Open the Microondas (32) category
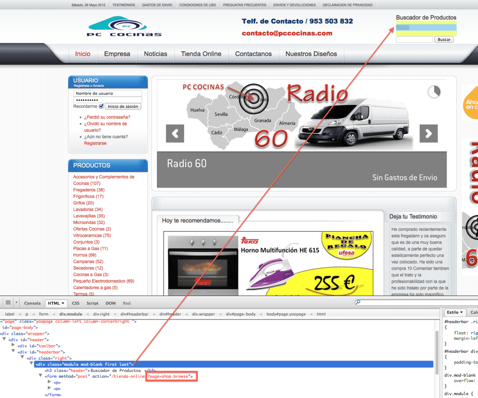The height and width of the screenshot is (398, 478). point(89,223)
